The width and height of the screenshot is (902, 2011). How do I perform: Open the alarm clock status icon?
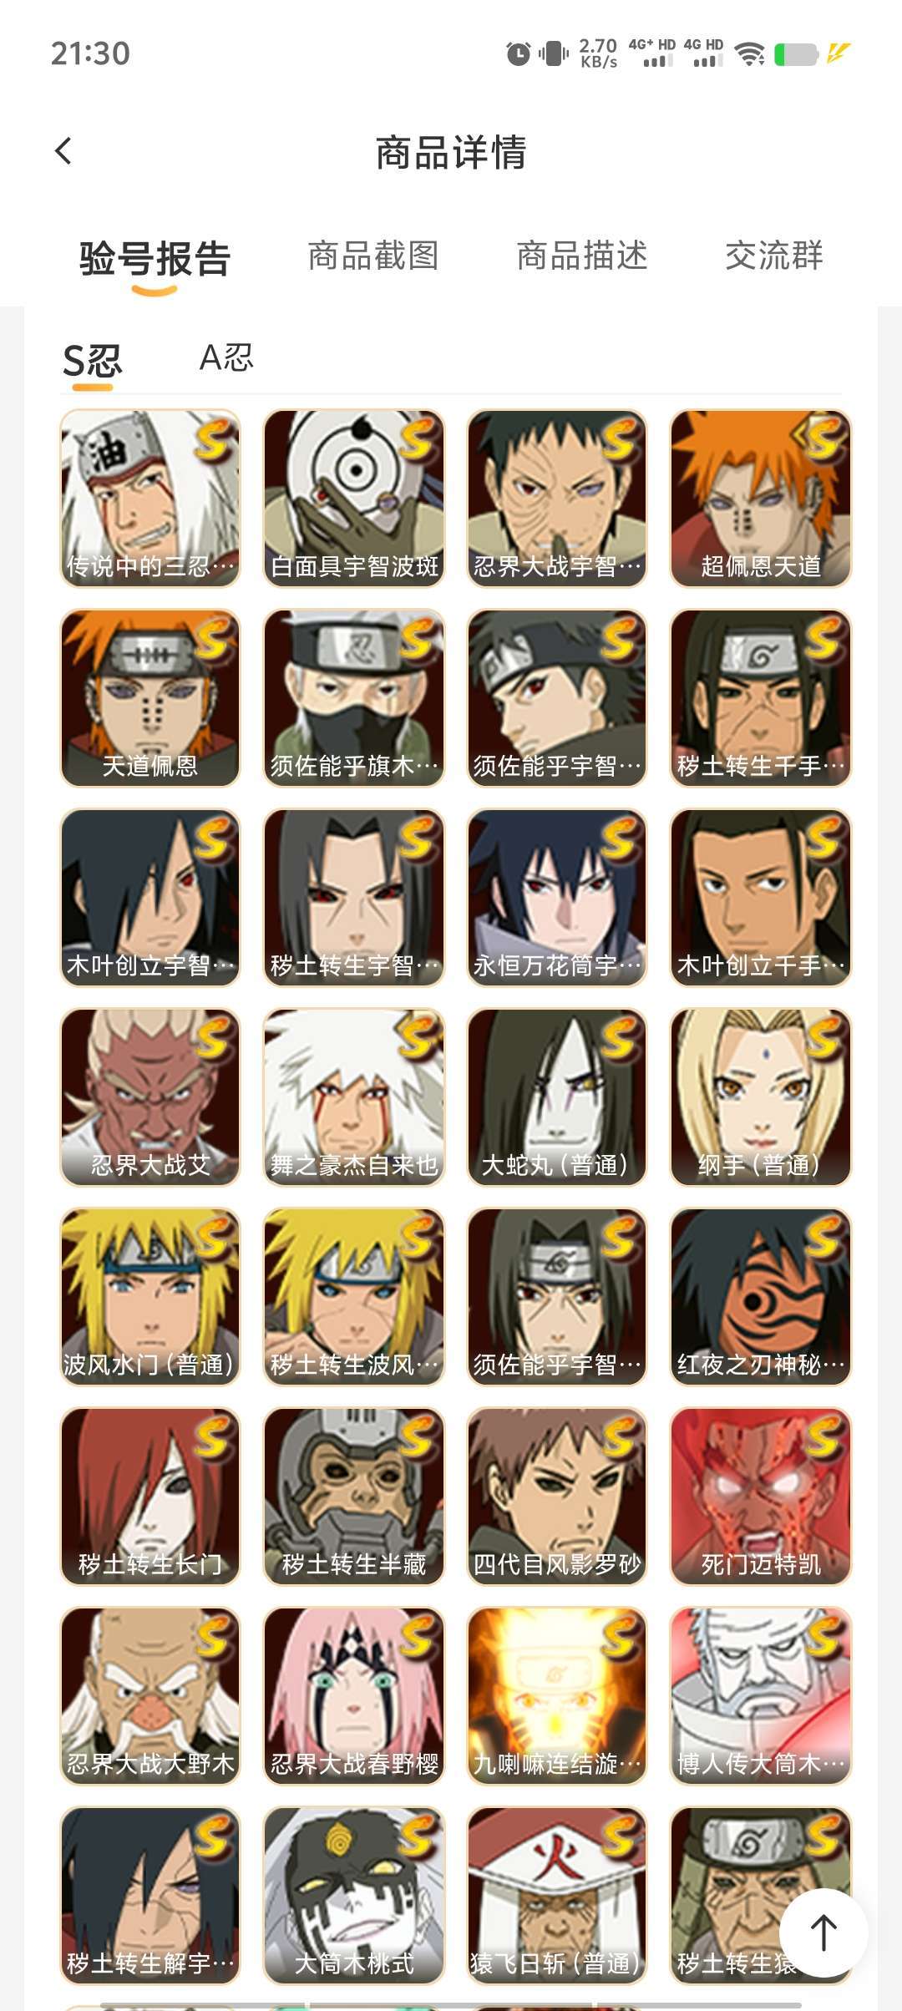pyautogui.click(x=518, y=53)
